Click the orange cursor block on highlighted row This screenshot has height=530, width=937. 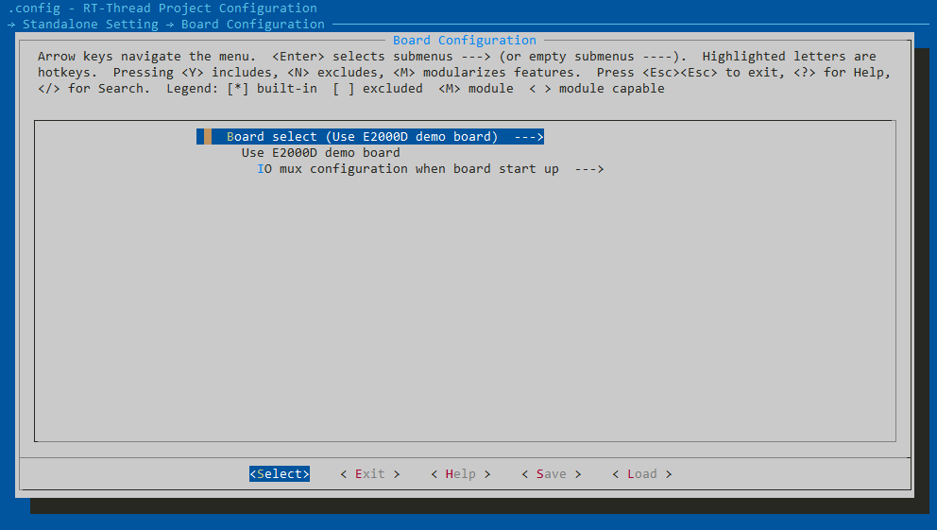click(x=208, y=137)
